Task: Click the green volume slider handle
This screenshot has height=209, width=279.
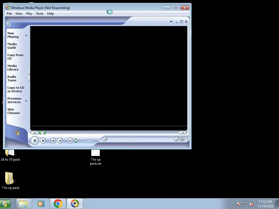Action: click(76, 141)
